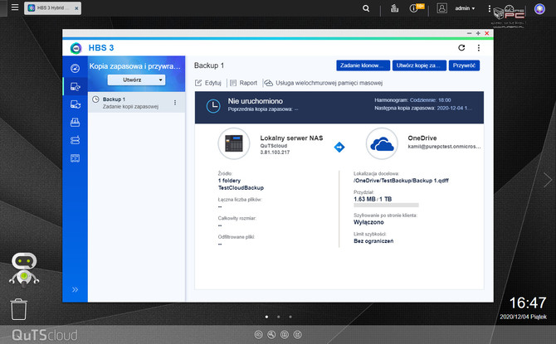The width and height of the screenshot is (556, 344).
Task: Select the second desktop page dot
Action: [x=279, y=317]
